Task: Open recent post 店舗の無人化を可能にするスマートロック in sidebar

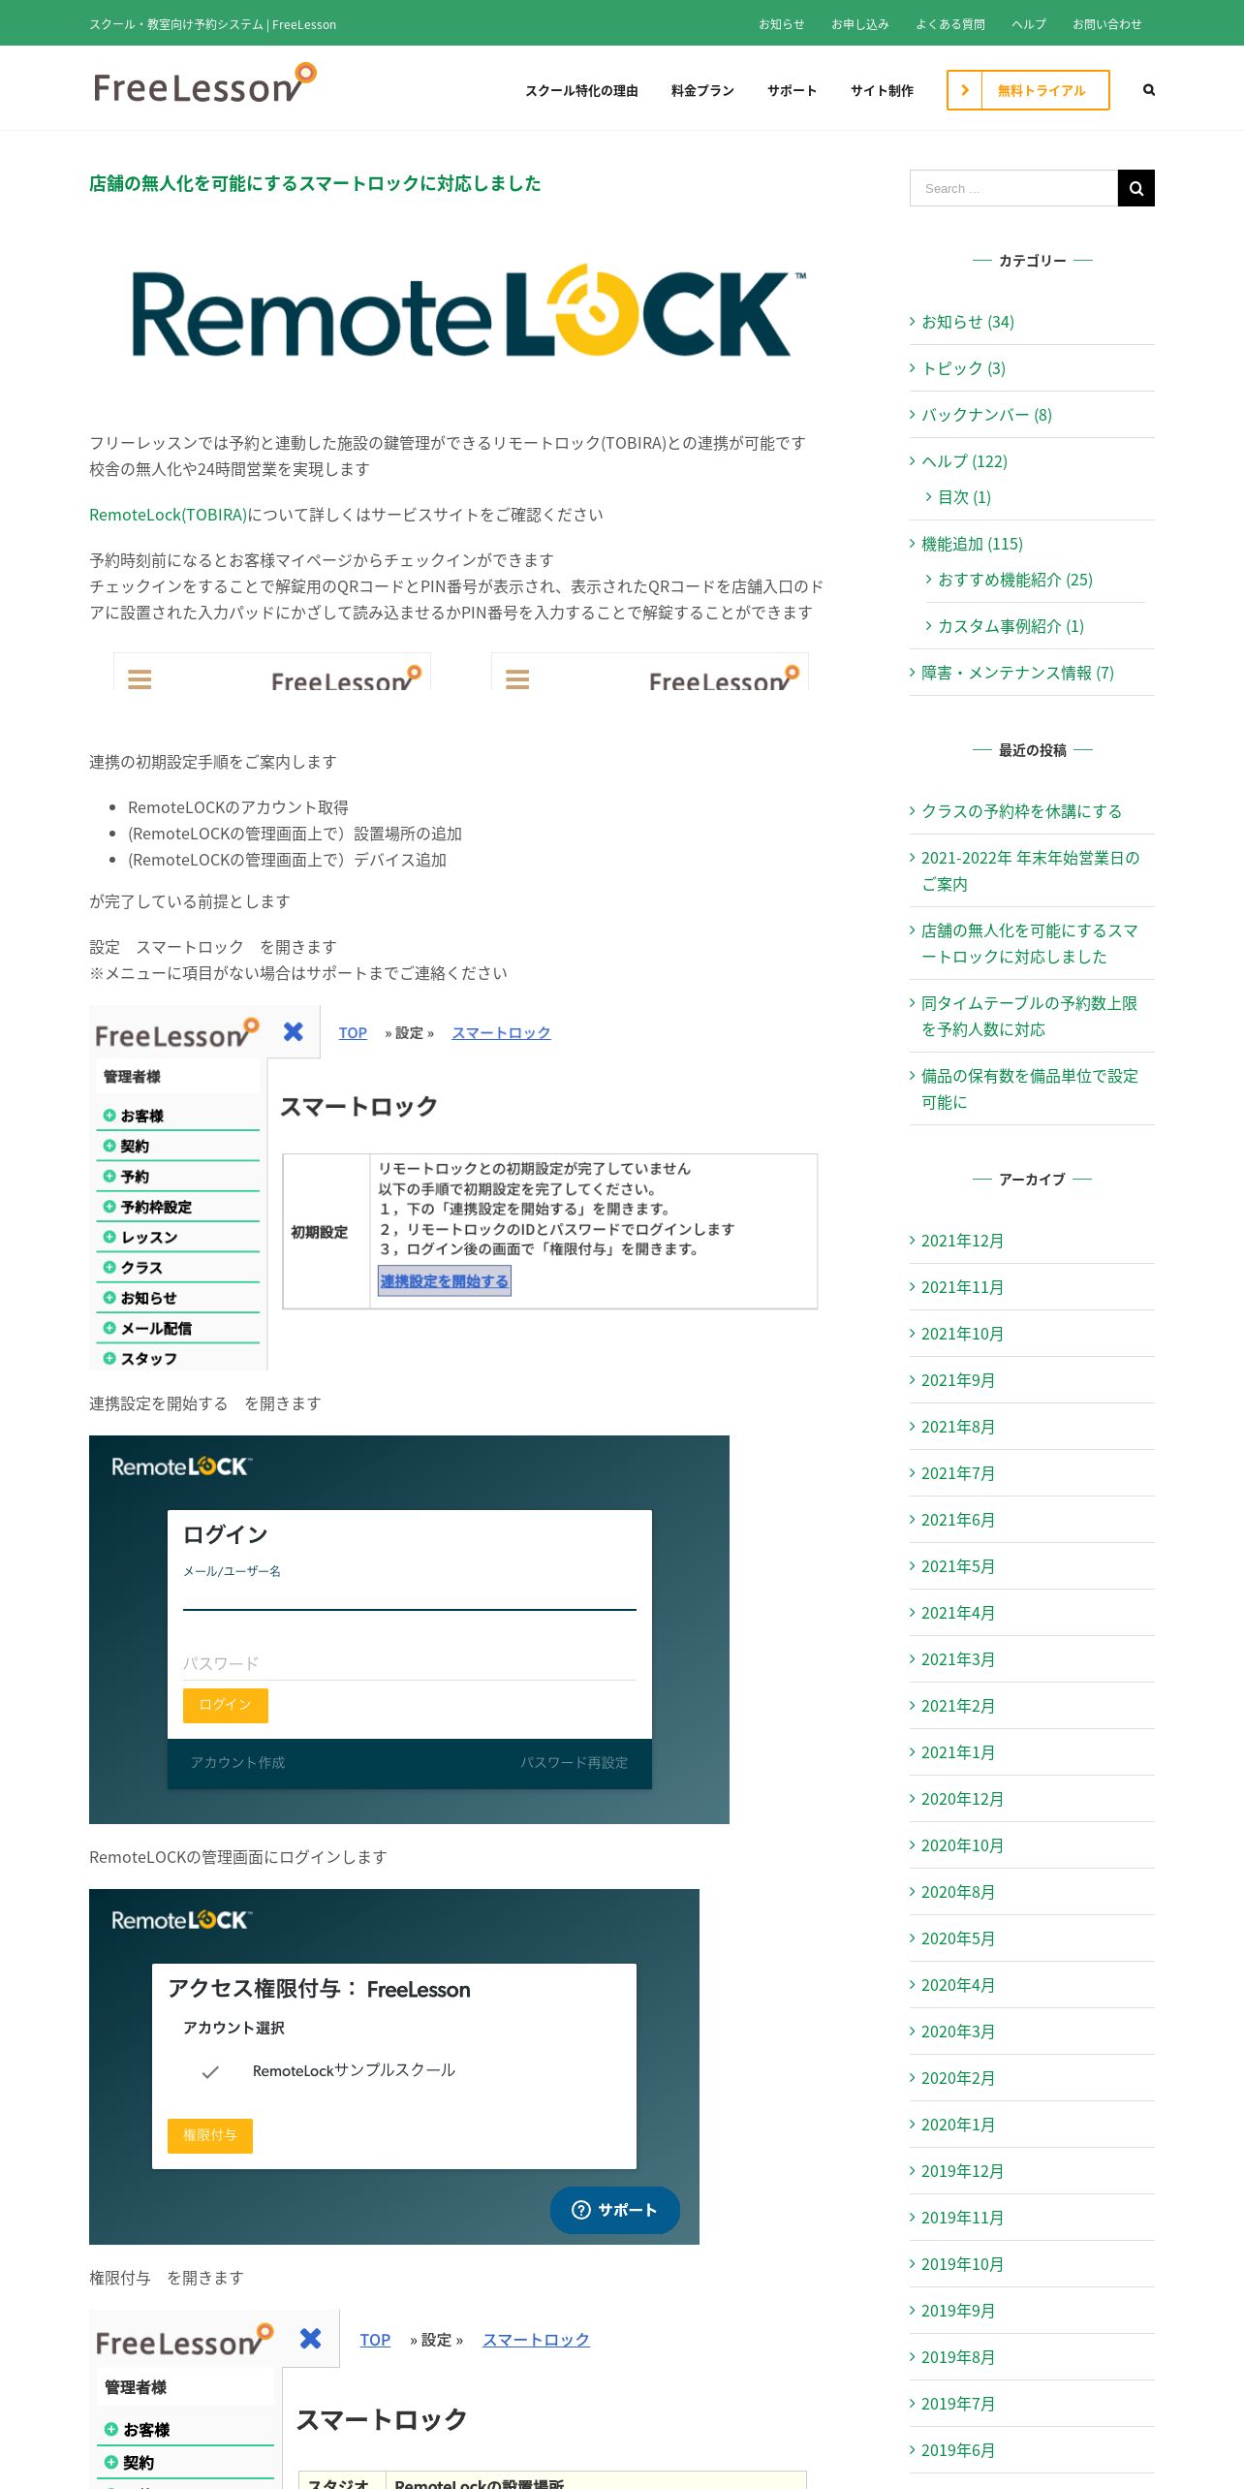Action: pyautogui.click(x=1029, y=943)
